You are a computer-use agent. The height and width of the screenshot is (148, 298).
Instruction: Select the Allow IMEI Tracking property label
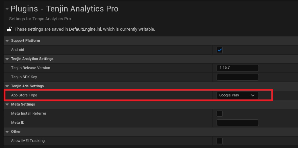tap(28, 141)
